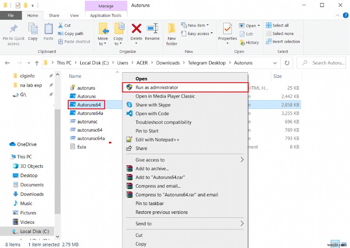Image resolution: width=350 pixels, height=248 pixels.
Task: Click the Paste icon in ribbon
Action: click(49, 29)
